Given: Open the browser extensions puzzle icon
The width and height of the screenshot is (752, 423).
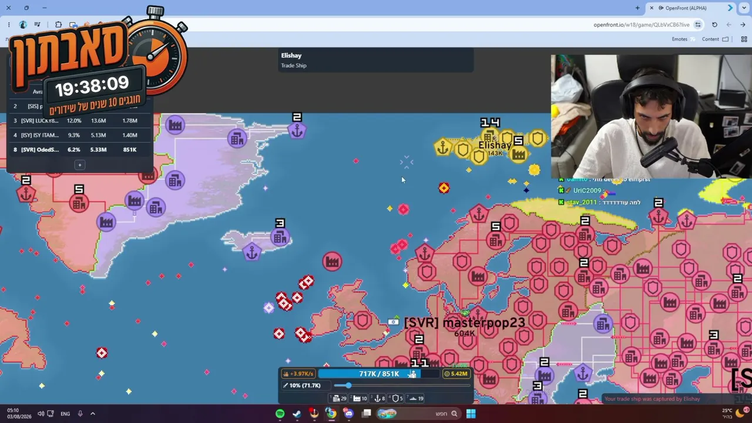Looking at the screenshot, I should pos(58,25).
